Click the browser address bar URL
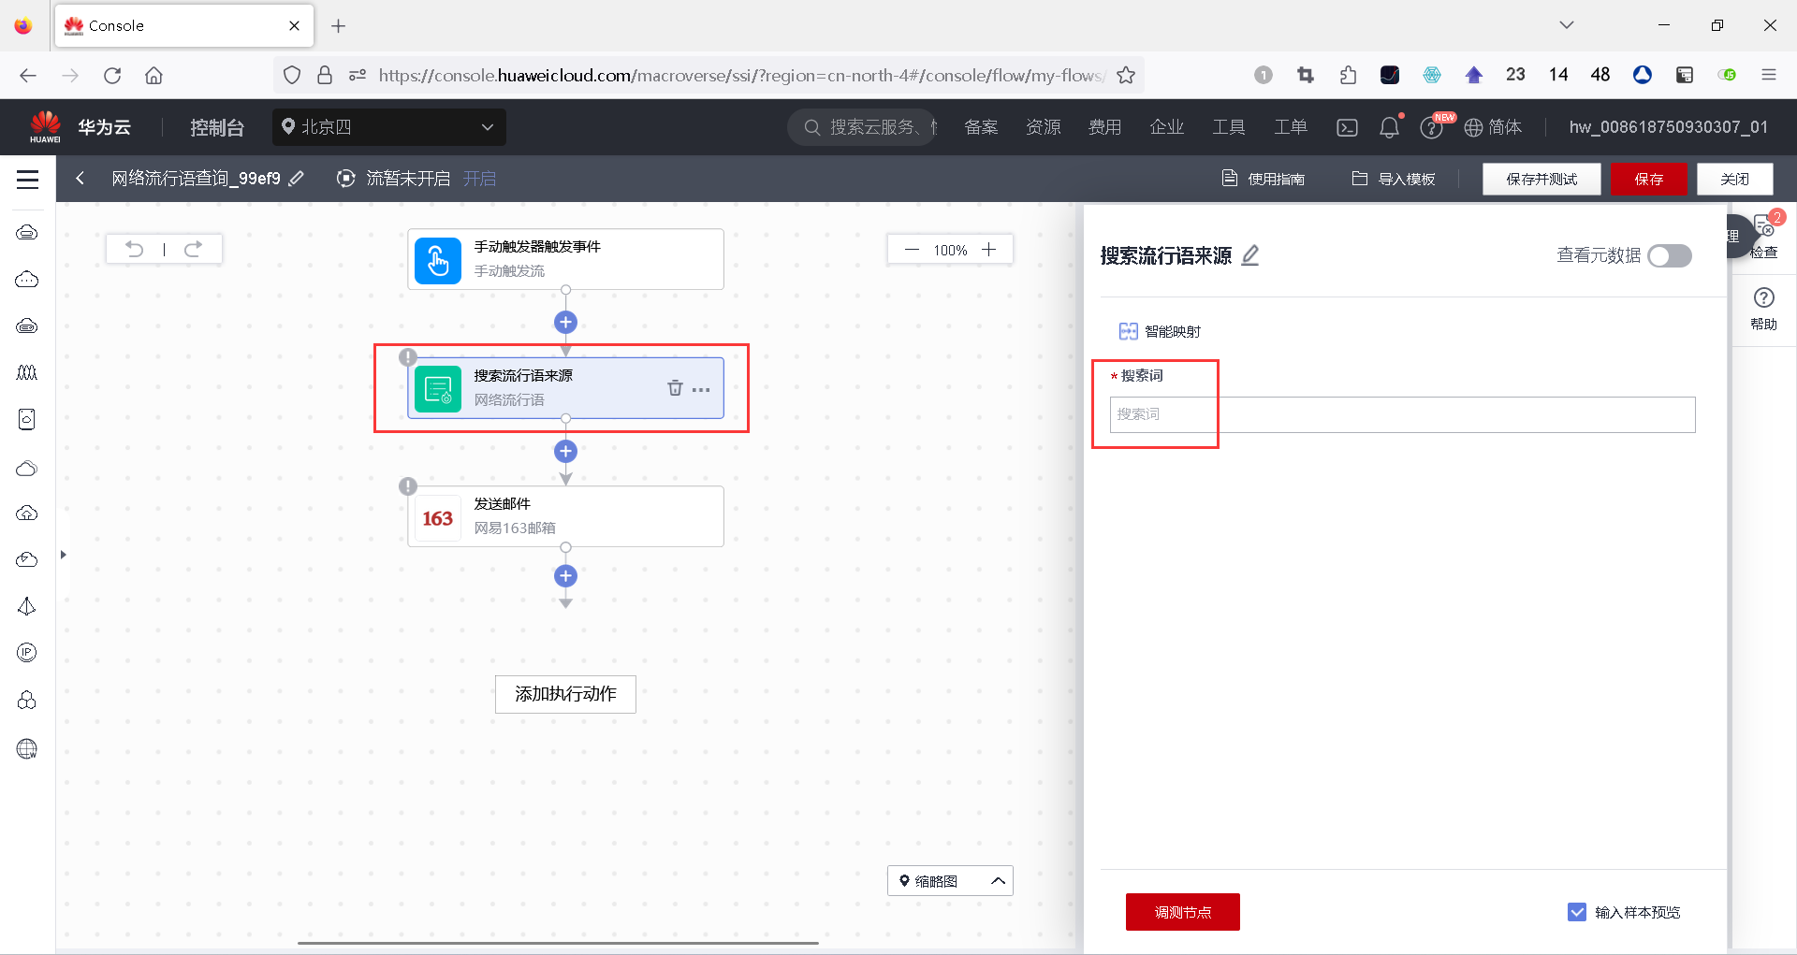 tap(741, 75)
